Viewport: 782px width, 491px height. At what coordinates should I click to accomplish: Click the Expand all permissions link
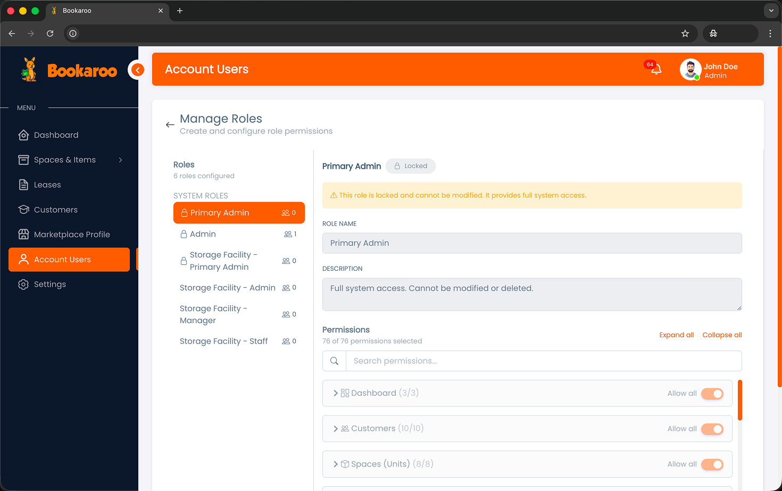(x=676, y=335)
